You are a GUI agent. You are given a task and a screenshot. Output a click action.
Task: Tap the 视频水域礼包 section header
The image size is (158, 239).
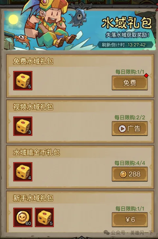(x=33, y=107)
